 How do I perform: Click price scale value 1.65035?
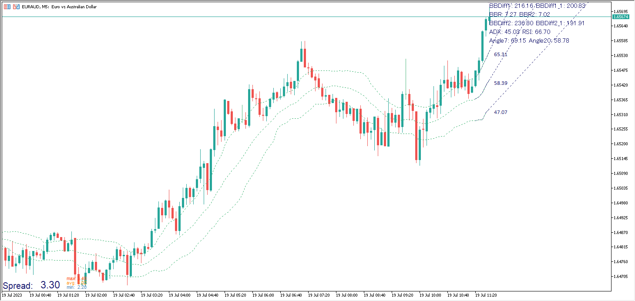(621, 188)
